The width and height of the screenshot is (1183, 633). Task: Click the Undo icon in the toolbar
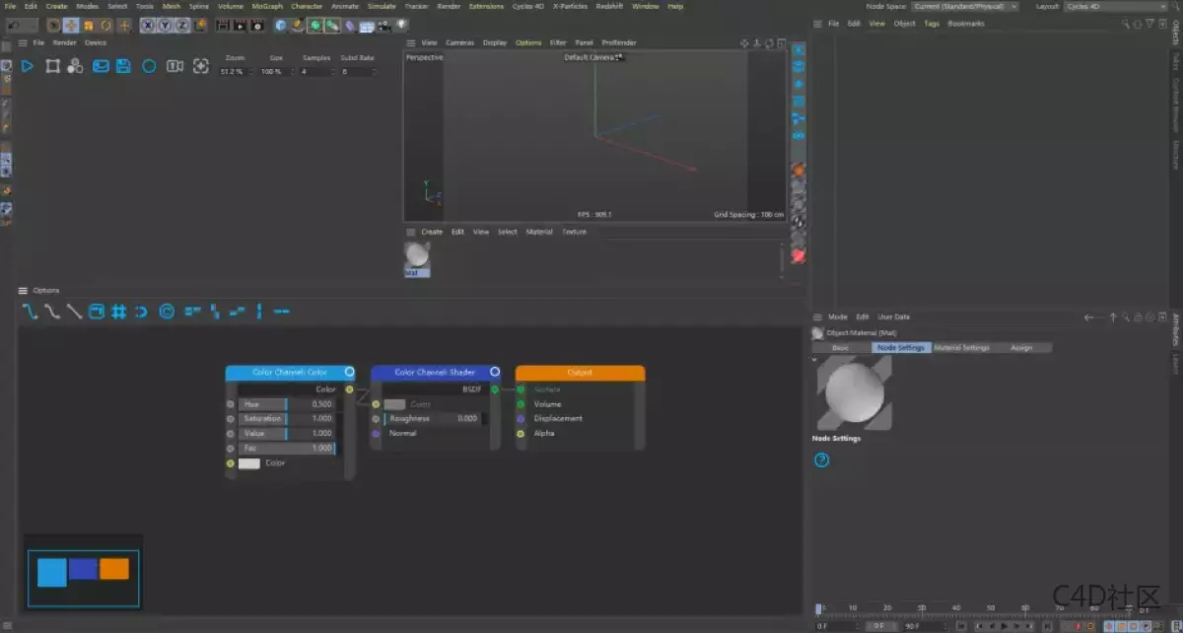(13, 25)
